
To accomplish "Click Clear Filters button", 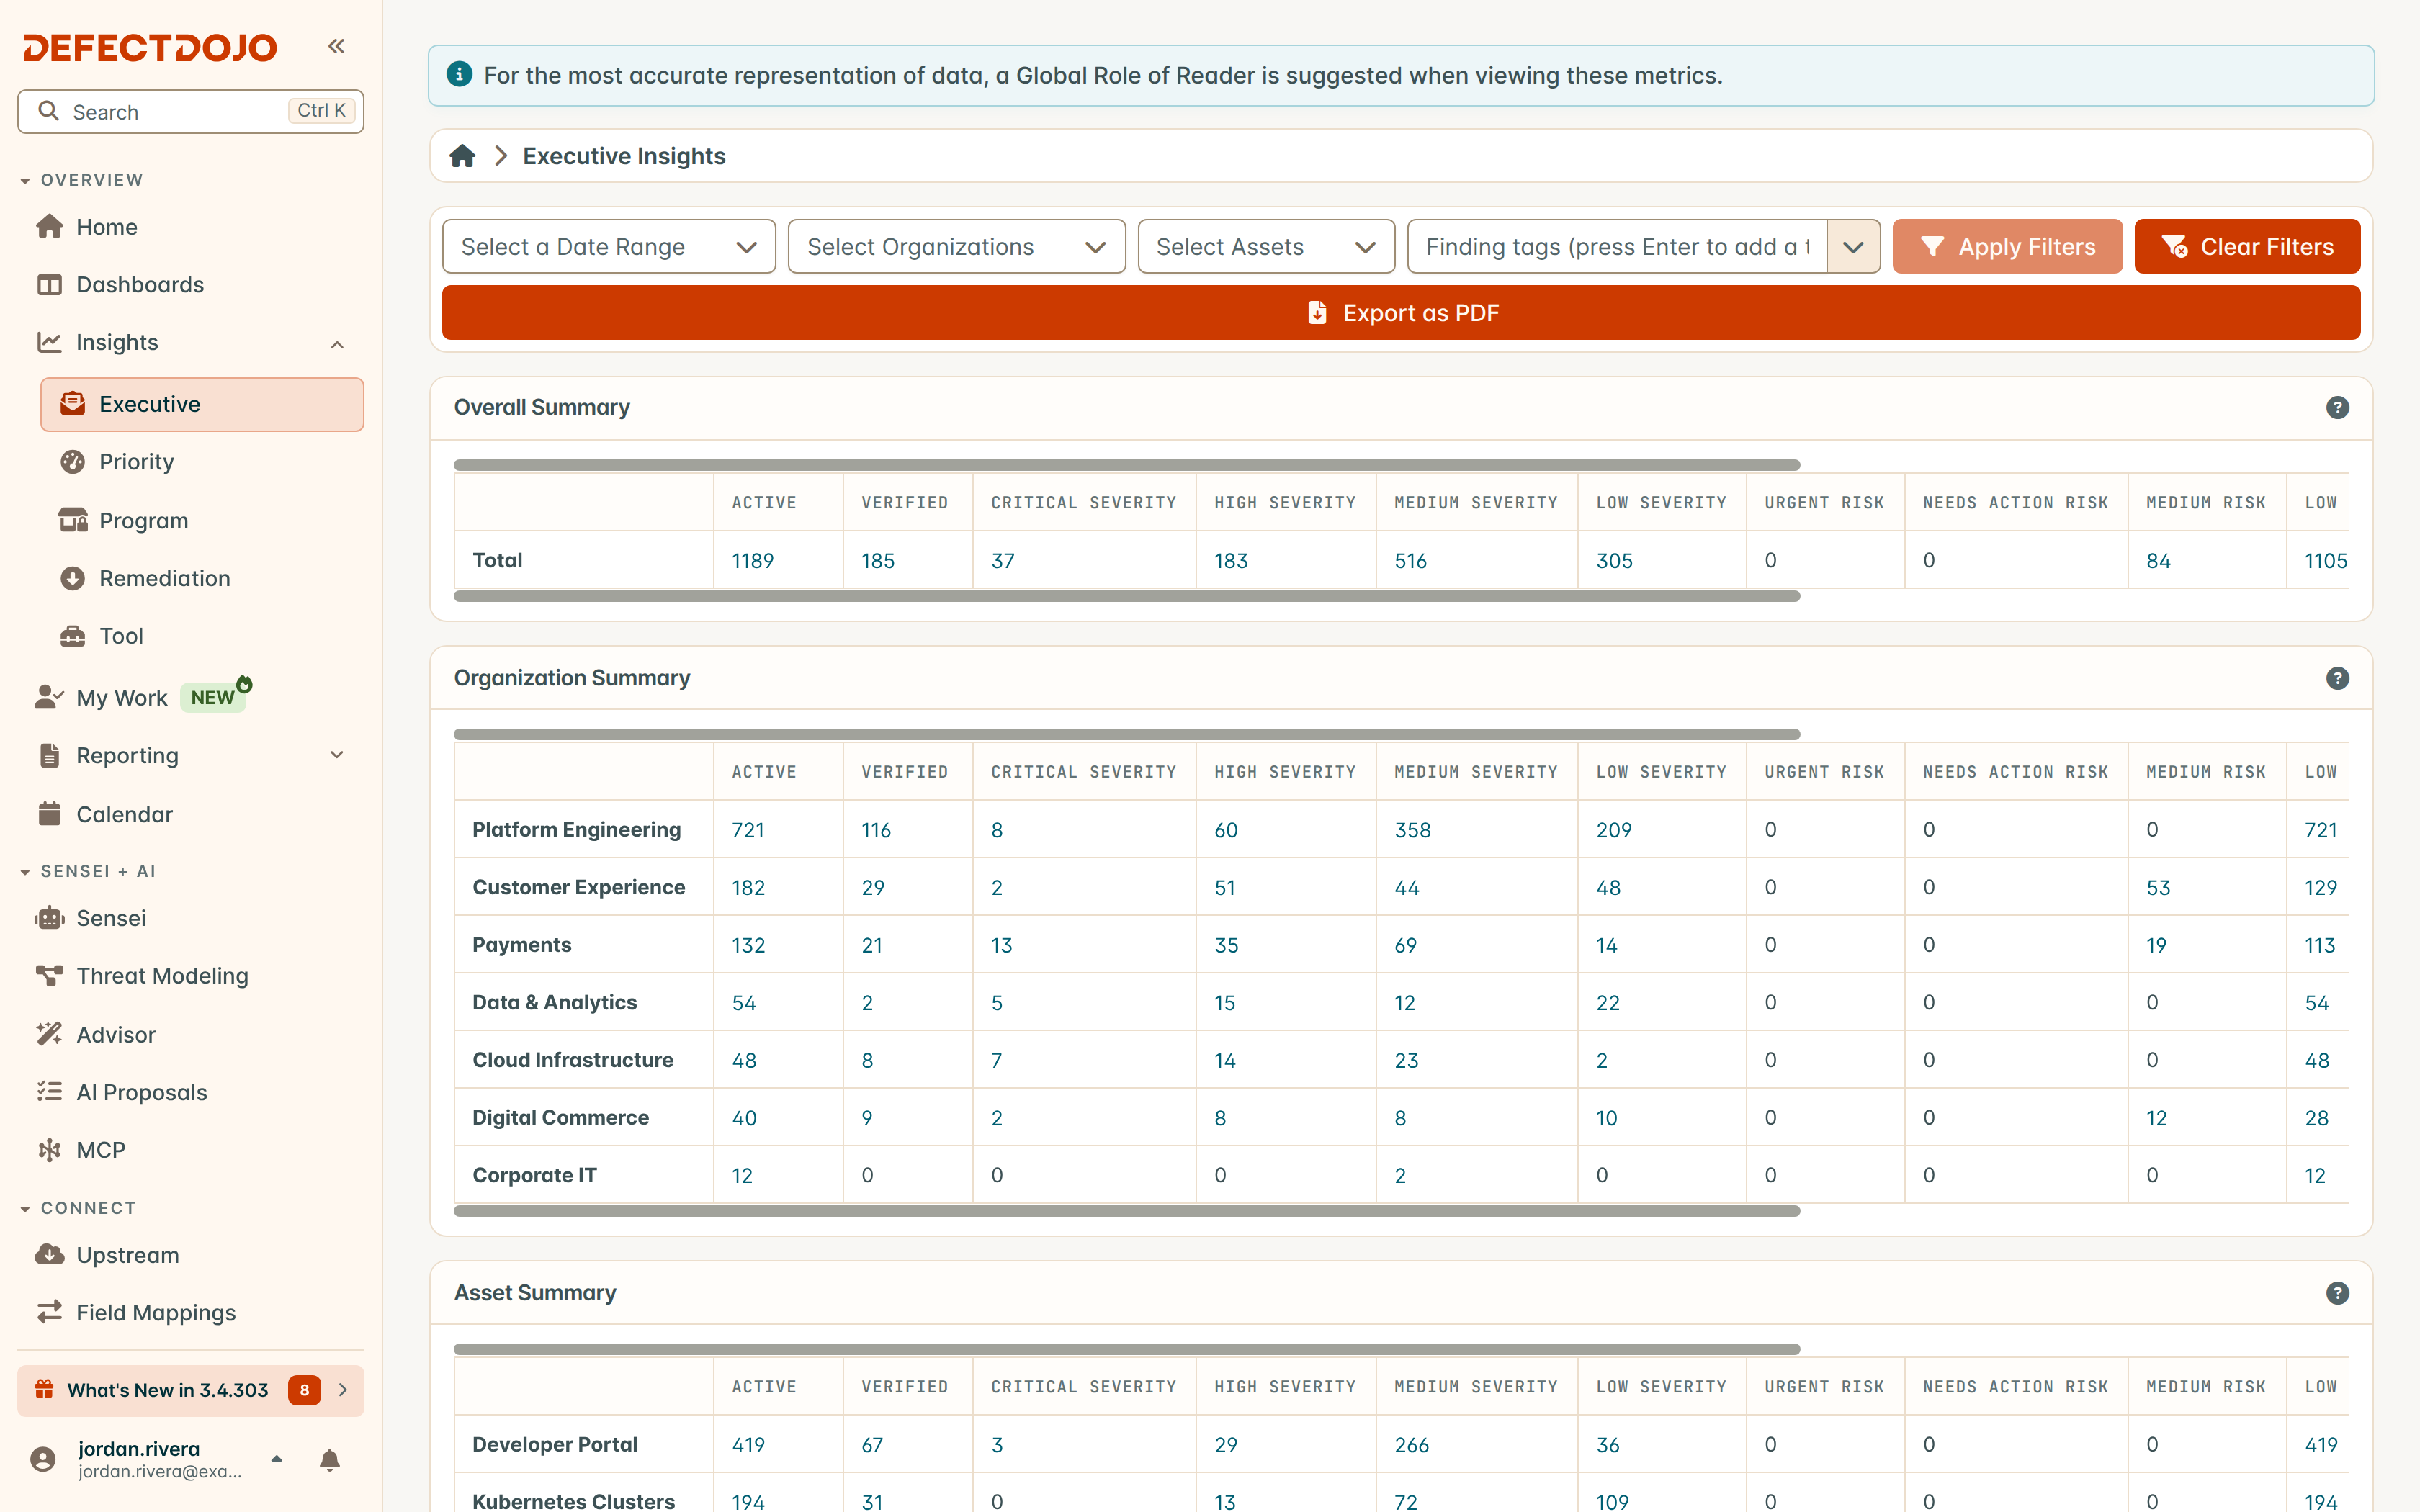I will click(2247, 246).
